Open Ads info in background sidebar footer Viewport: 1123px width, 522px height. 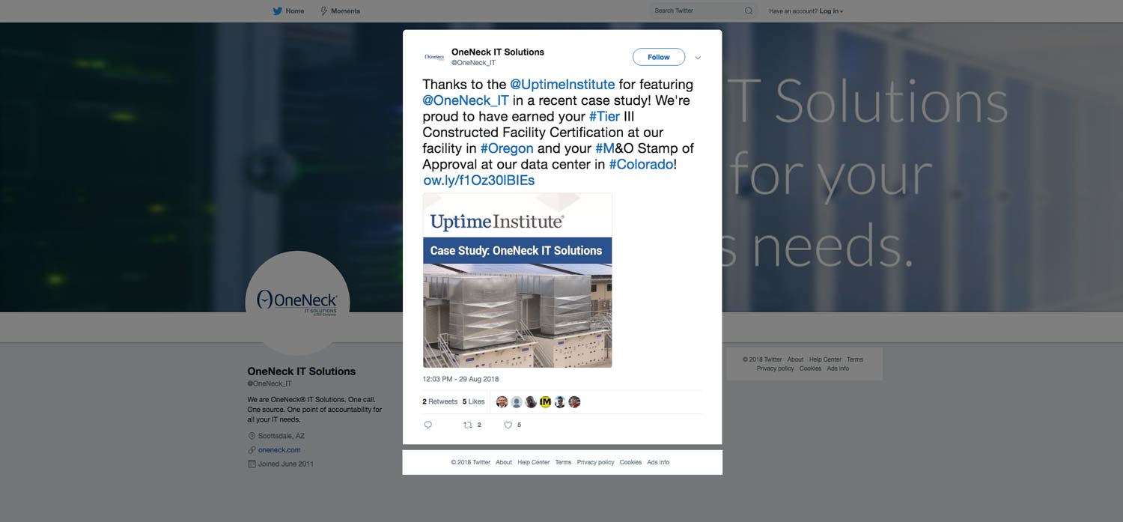click(x=838, y=368)
